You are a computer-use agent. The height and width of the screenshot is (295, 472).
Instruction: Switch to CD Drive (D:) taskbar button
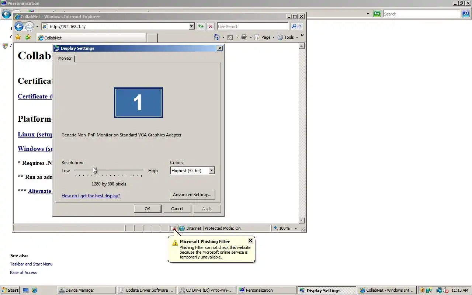[207, 290]
